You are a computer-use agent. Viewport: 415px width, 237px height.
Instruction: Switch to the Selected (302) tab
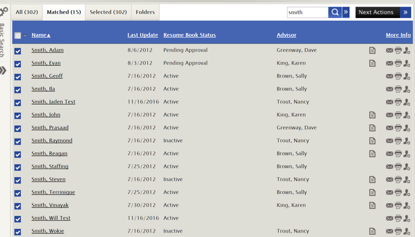click(x=108, y=12)
